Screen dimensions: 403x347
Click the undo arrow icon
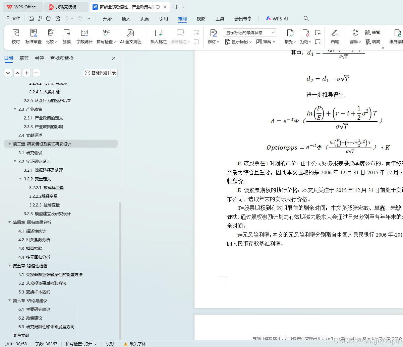pyautogui.click(x=67, y=18)
